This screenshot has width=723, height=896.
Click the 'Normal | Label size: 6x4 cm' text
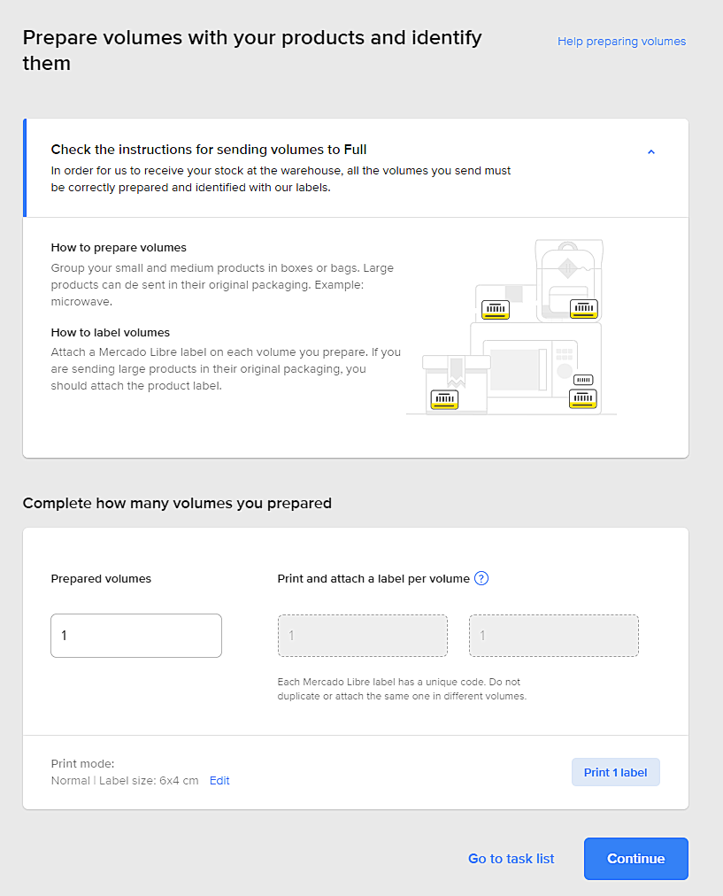click(x=125, y=781)
